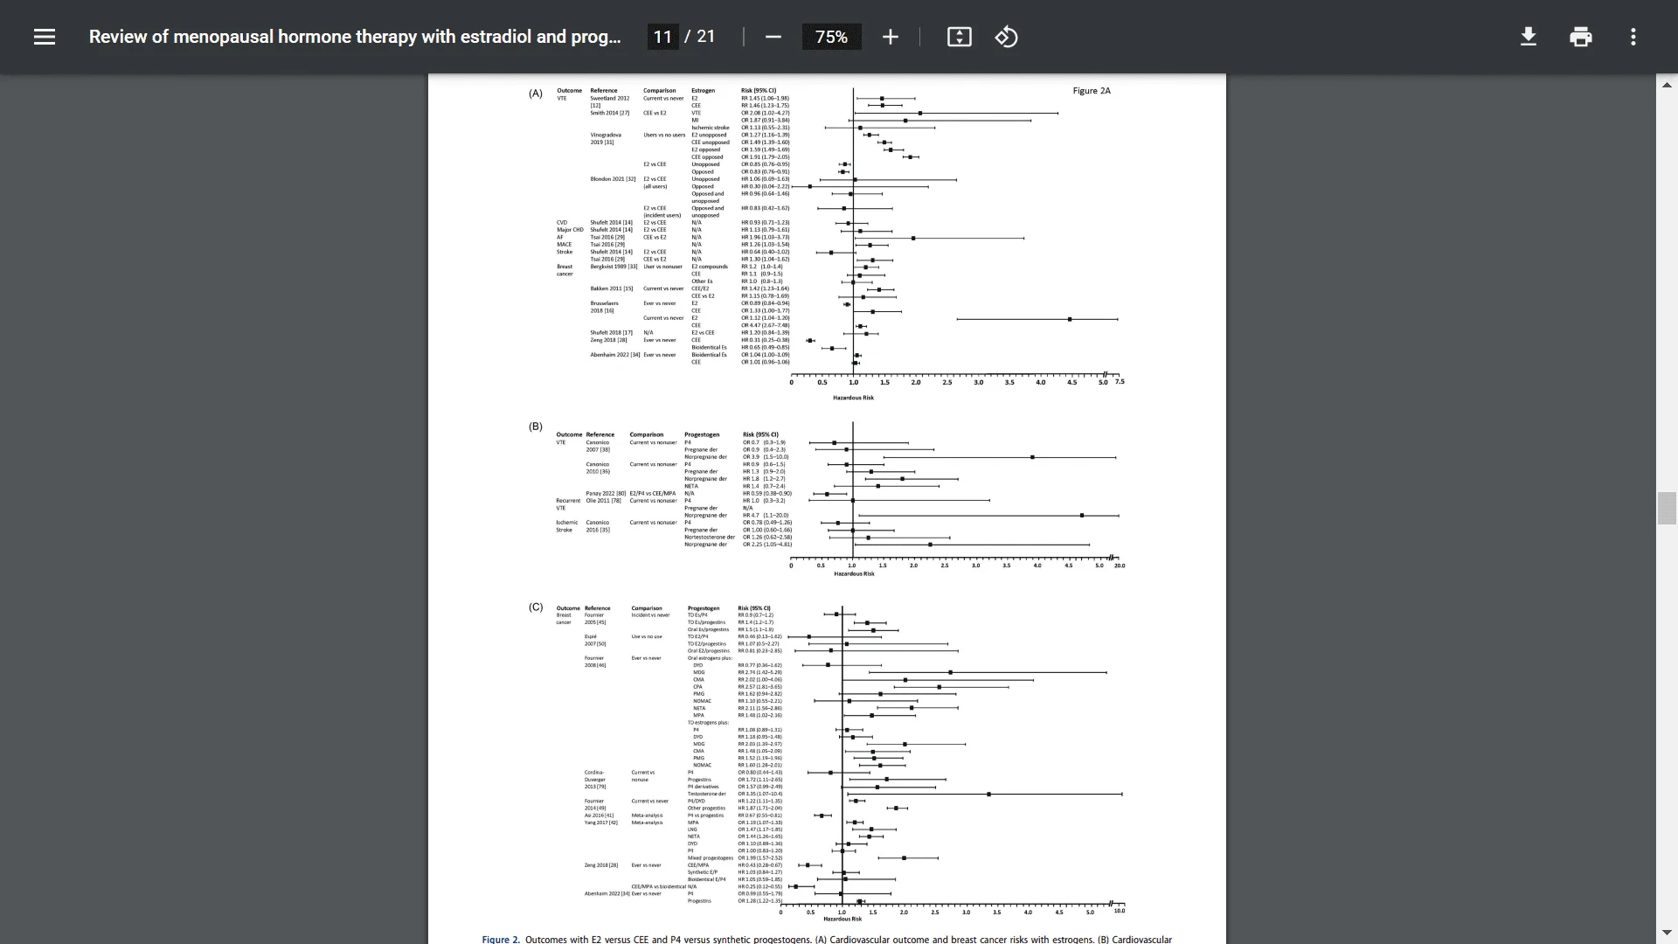
Task: Click 'Yang 2017 [42]' reference in panel C
Action: click(x=601, y=823)
